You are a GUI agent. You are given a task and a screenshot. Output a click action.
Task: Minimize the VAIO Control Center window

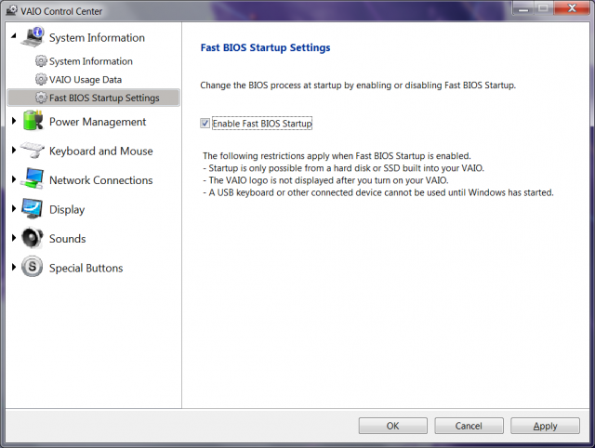click(523, 8)
